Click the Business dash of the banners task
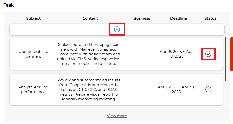 (x=139, y=54)
